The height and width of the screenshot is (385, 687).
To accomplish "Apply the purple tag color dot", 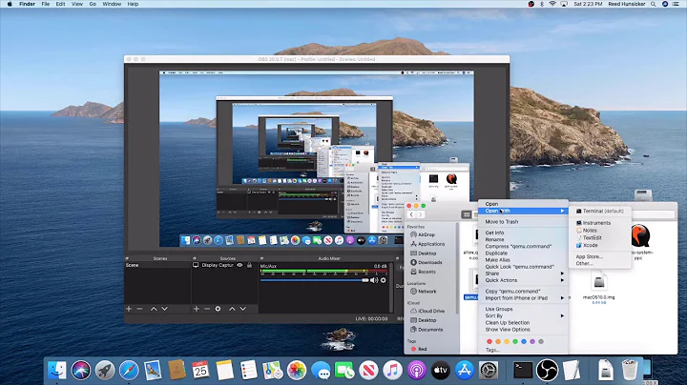I will [x=532, y=342].
